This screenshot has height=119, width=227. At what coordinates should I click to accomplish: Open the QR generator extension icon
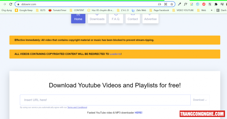210,4
